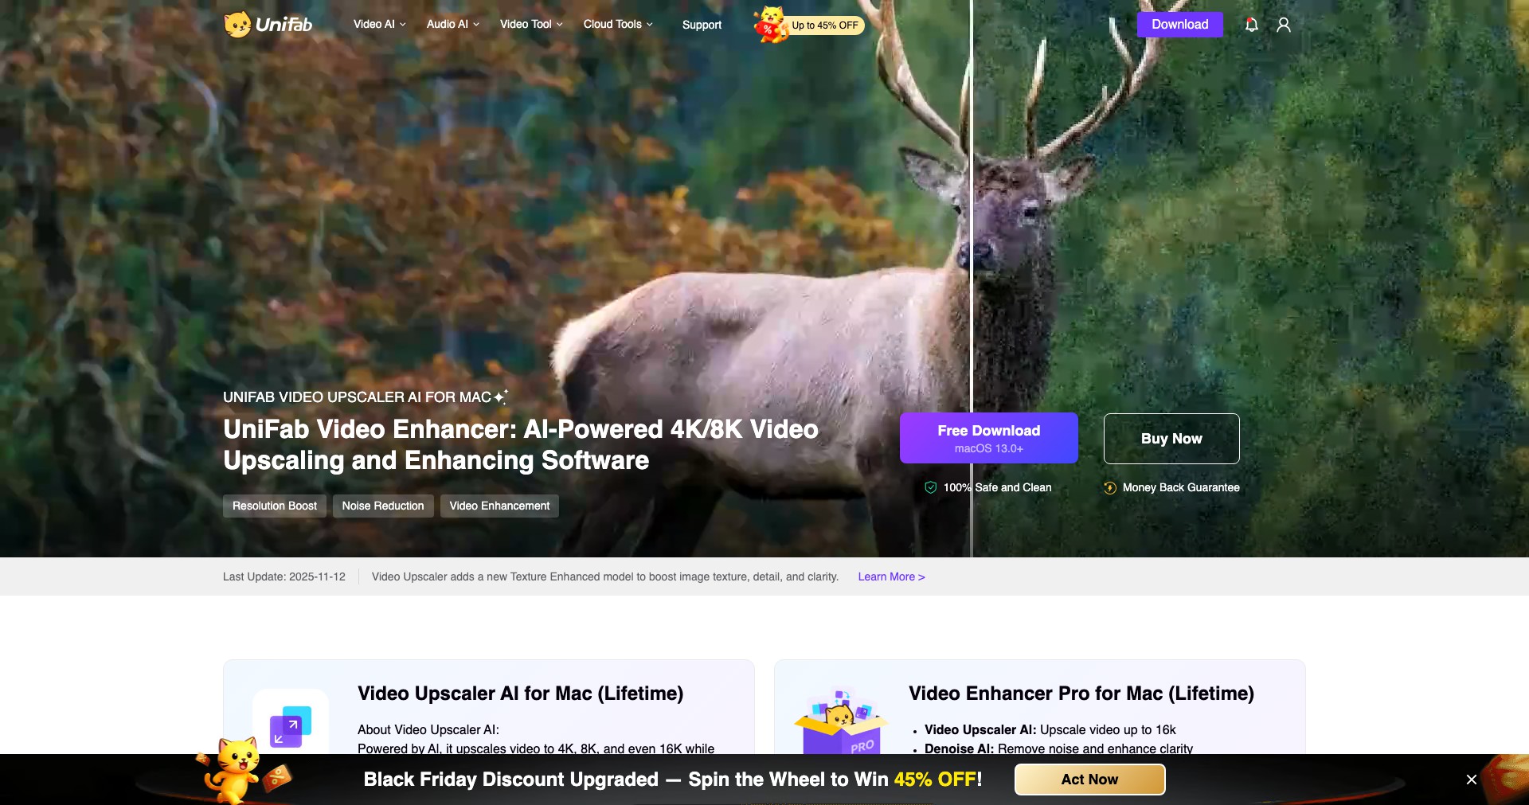Open the notification bell icon
1529x805 pixels.
pos(1252,25)
